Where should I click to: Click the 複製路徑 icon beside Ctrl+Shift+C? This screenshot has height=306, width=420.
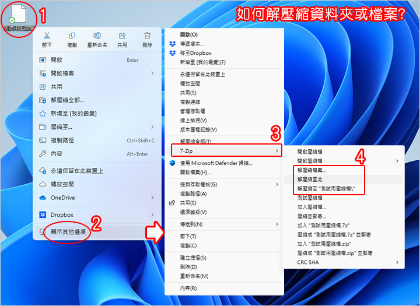tap(43, 140)
